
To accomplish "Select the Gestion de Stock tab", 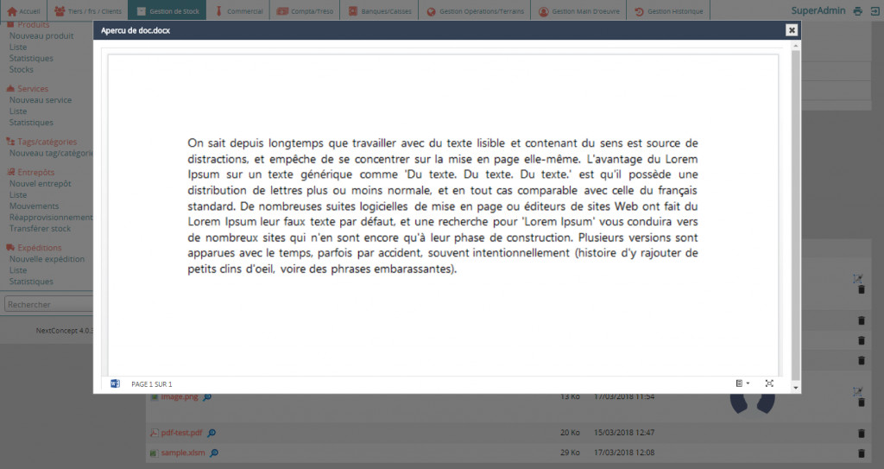I will 167,10.
